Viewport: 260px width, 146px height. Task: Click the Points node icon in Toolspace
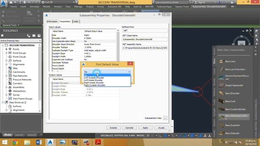(x=10, y=49)
